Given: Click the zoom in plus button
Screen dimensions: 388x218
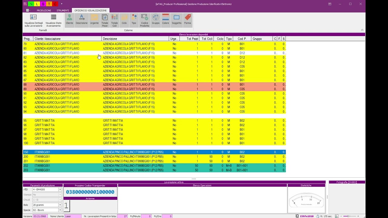Looking at the screenshot, I should 358,216.
